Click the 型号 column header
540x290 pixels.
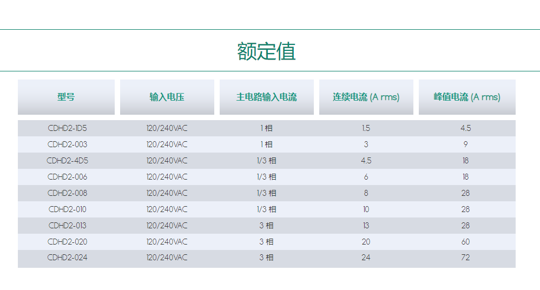pyautogui.click(x=66, y=97)
